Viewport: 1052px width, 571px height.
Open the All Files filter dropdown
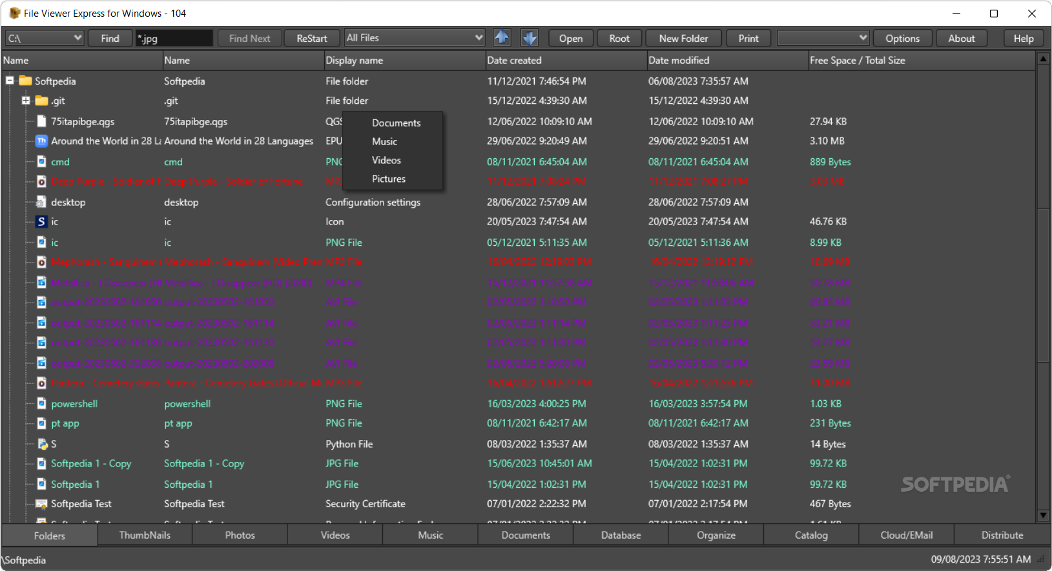click(x=479, y=37)
